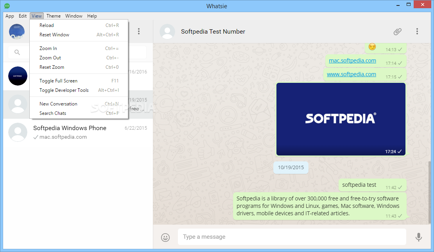434x252 pixels.
Task: Select Reset Window menu entry
Action: (x=79, y=35)
